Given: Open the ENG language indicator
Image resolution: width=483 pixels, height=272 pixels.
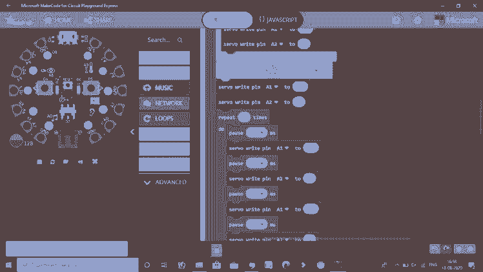Looking at the screenshot, I should pos(433,265).
